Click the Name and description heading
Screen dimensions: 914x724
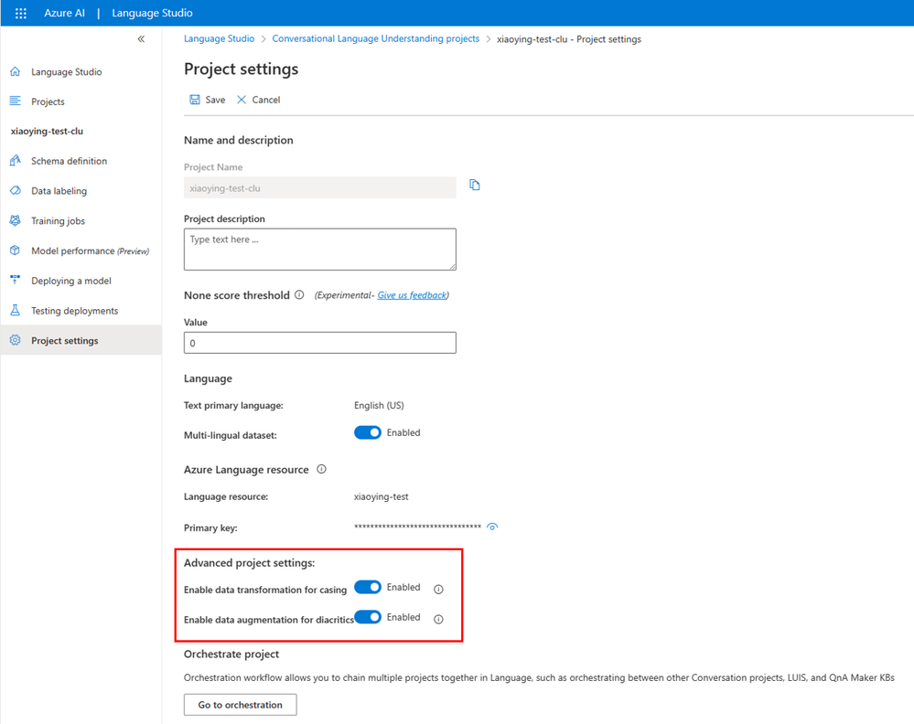tap(239, 140)
